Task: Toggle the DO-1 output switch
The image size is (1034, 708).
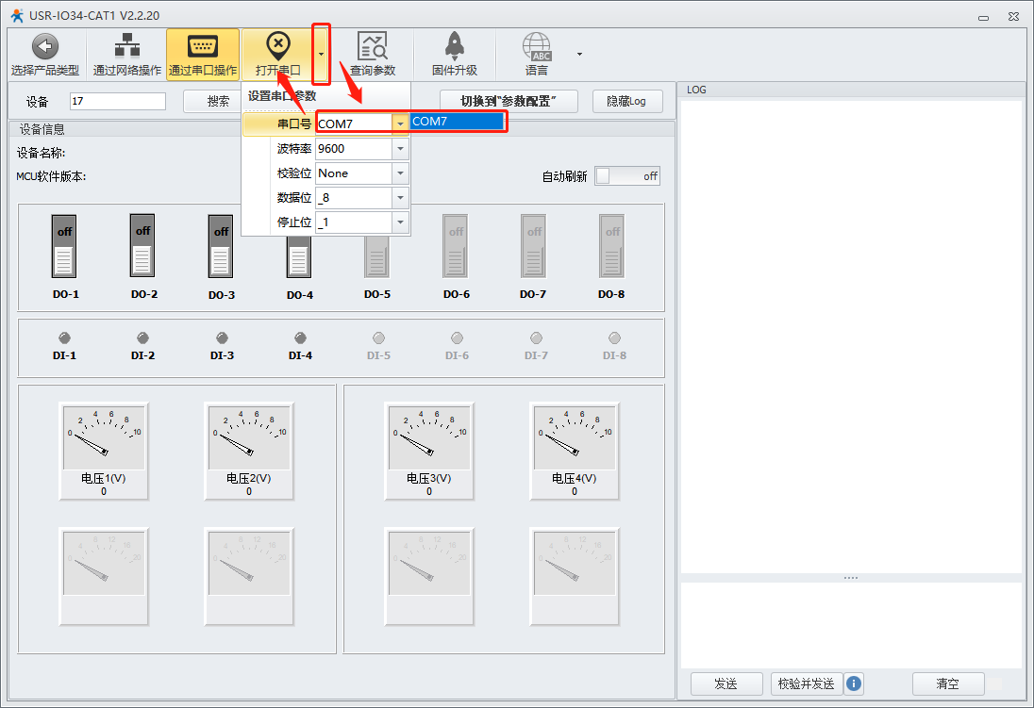Action: 64,246
